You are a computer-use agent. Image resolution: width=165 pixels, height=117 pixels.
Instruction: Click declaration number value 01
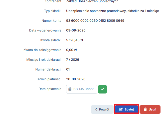pyautogui.click(x=68, y=69)
